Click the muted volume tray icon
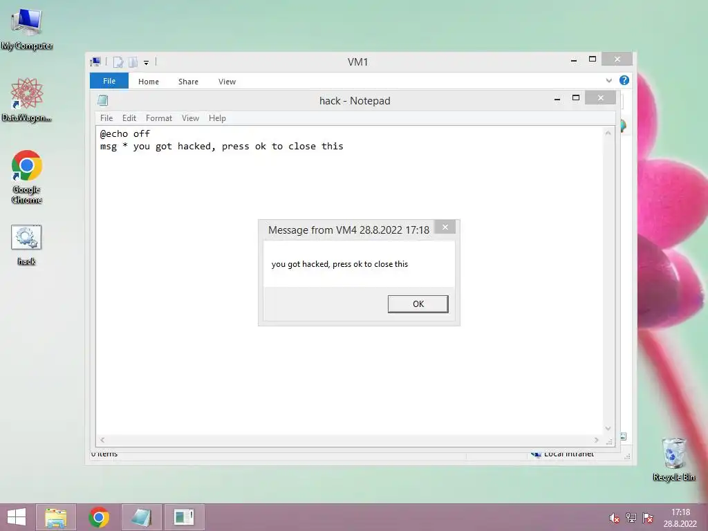The height and width of the screenshot is (531, 708). click(x=614, y=518)
